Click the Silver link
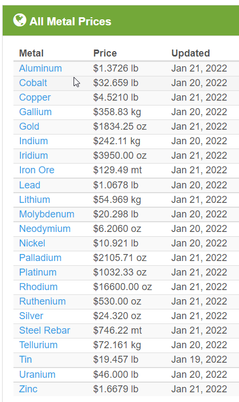 pos(31,316)
